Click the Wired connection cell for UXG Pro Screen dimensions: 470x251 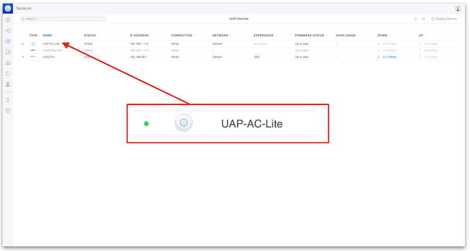click(x=175, y=57)
